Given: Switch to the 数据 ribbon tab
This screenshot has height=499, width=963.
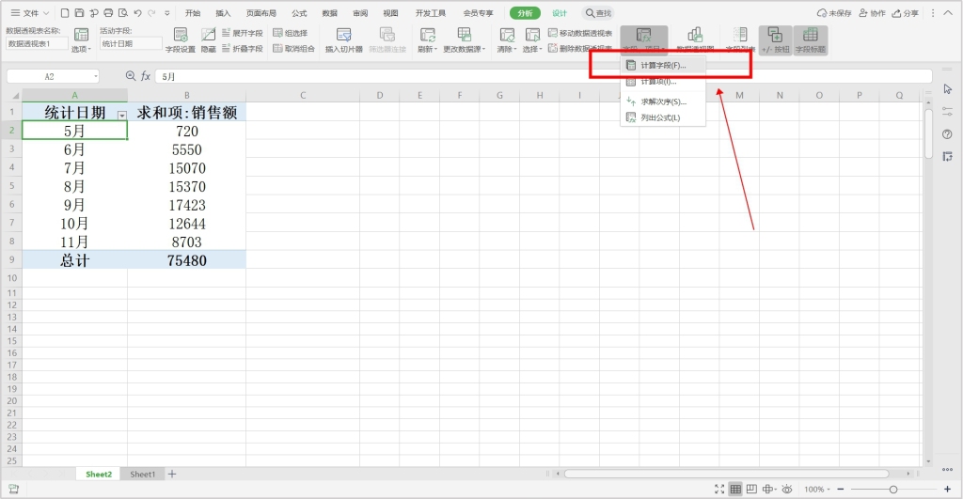Looking at the screenshot, I should [x=330, y=13].
